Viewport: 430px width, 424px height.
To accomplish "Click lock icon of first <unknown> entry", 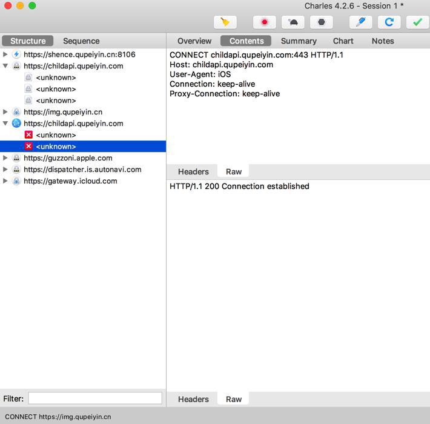I will (28, 78).
